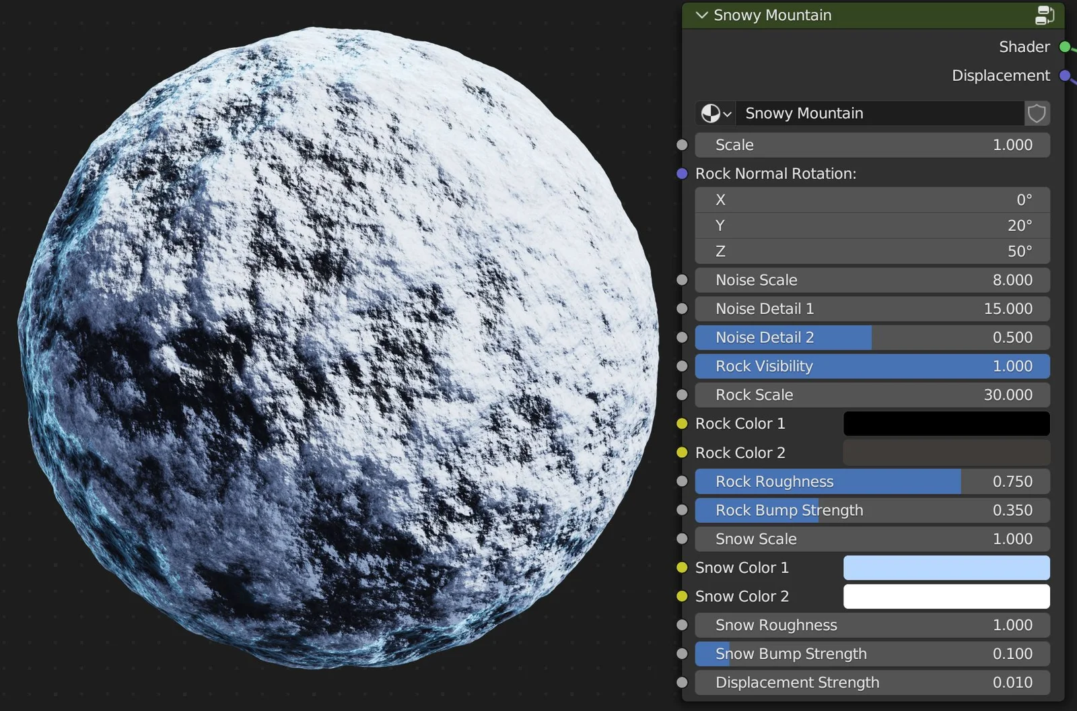1077x711 pixels.
Task: Open the Rock Color 2 color swatch
Action: [x=946, y=452]
